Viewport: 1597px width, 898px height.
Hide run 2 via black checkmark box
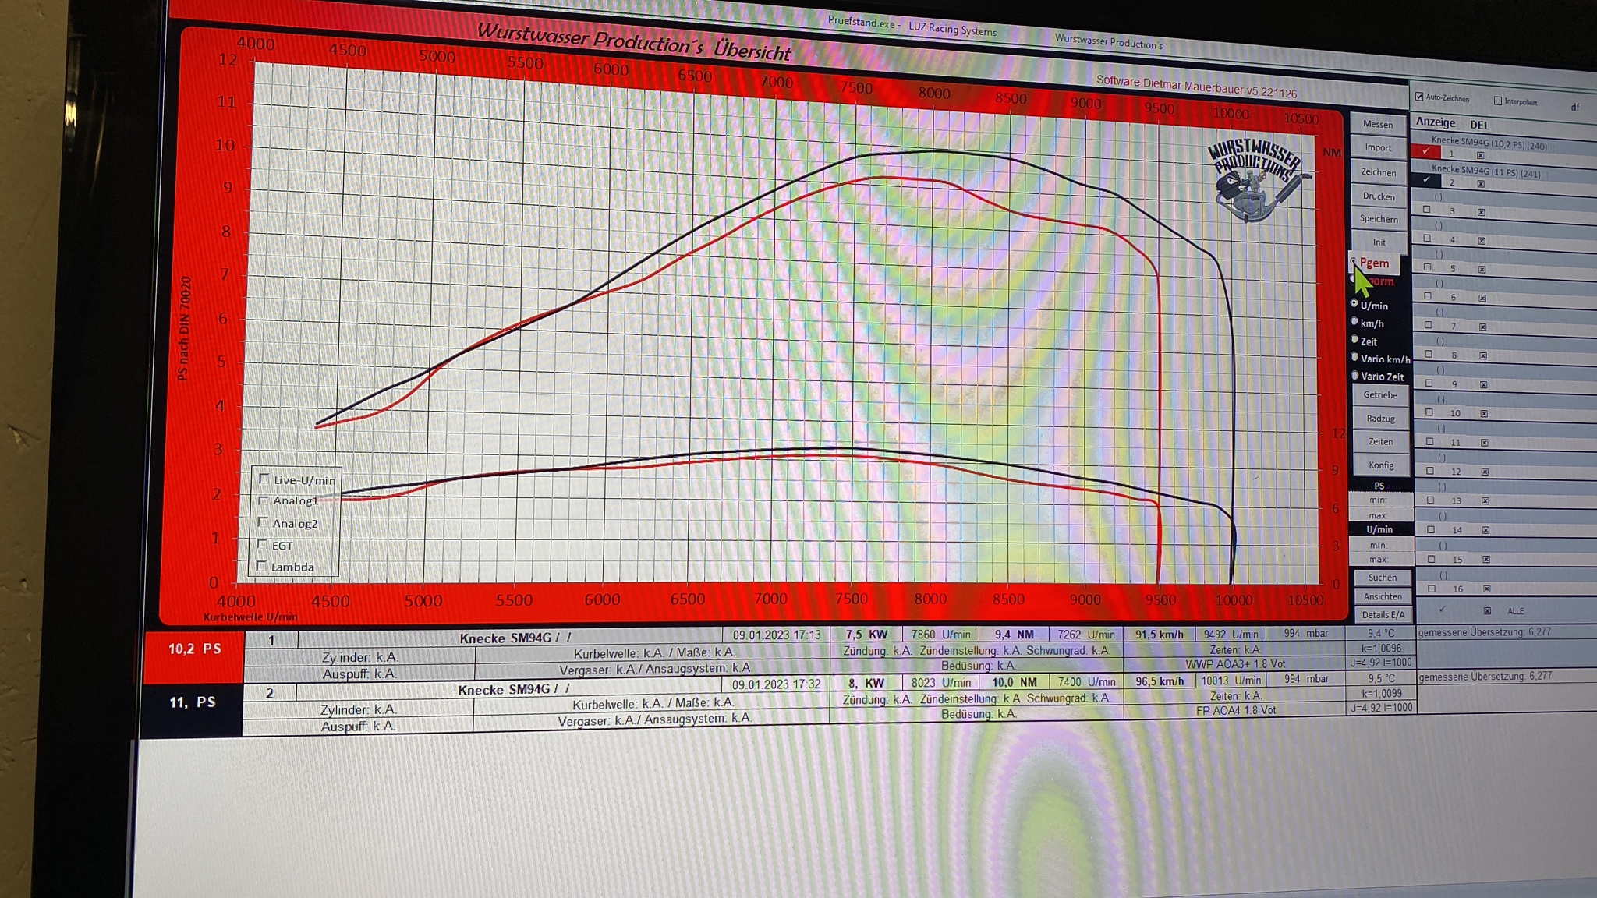(1426, 180)
